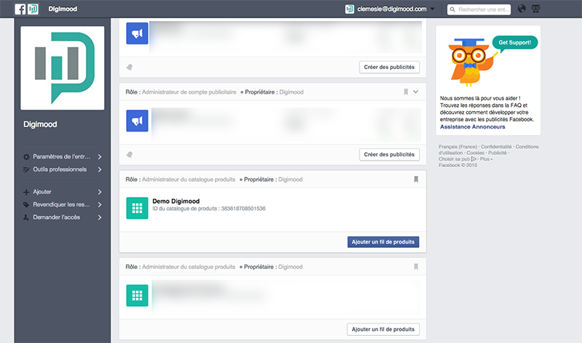Click the Demo Digimood catalogue grid icon
Screen dimensions: 582x343
[x=137, y=208]
